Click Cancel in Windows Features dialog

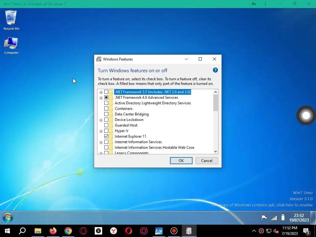coord(207,160)
